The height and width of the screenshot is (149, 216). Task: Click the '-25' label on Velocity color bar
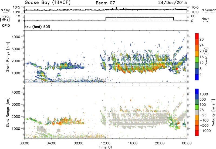[x=203, y=115]
